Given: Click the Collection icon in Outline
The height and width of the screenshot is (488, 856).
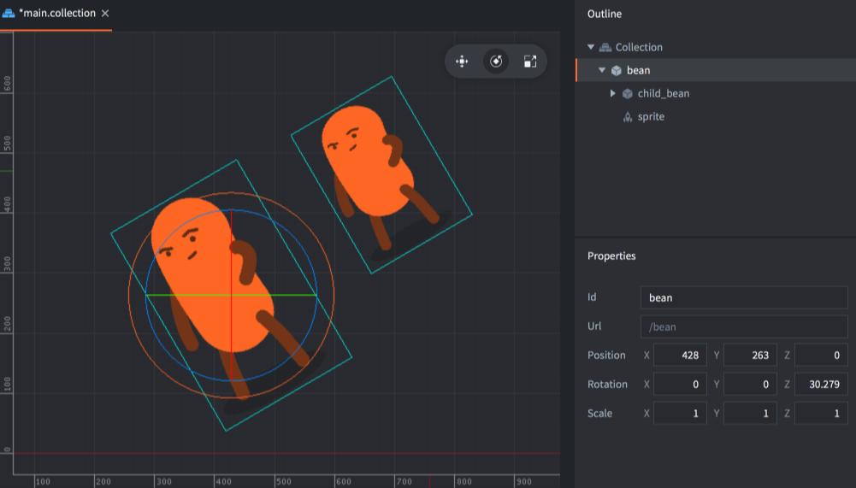Looking at the screenshot, I should tap(605, 47).
